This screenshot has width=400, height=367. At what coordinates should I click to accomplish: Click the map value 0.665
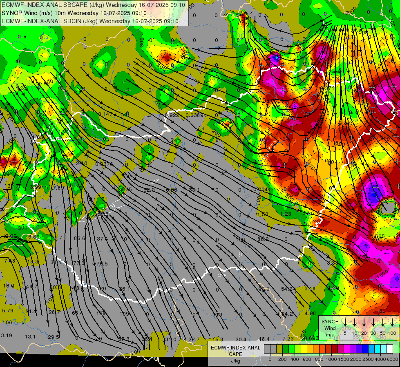point(377,237)
